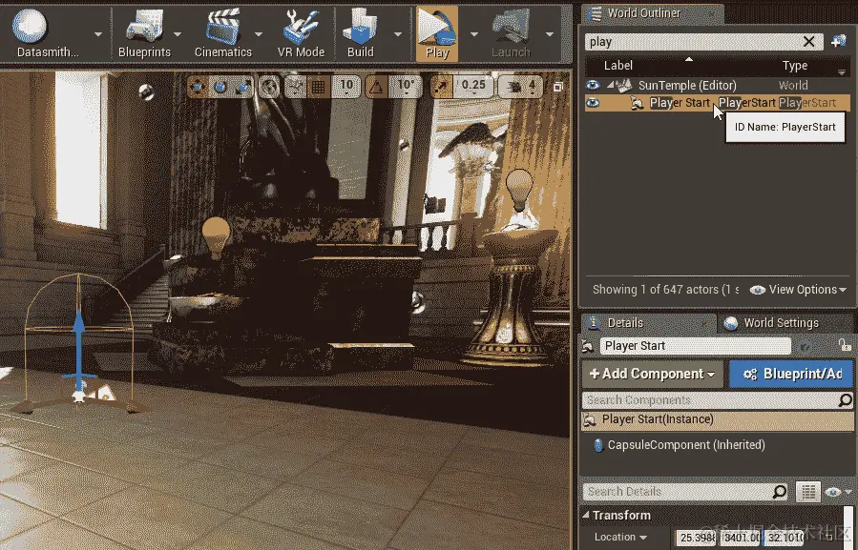Viewport: 858px width, 550px height.
Task: Collapse the SunTemple (Editor) tree node
Action: click(x=610, y=85)
